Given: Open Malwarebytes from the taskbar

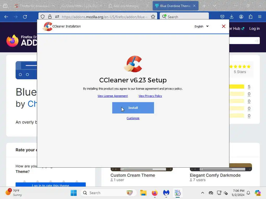Looking at the screenshot, I should tap(166, 193).
